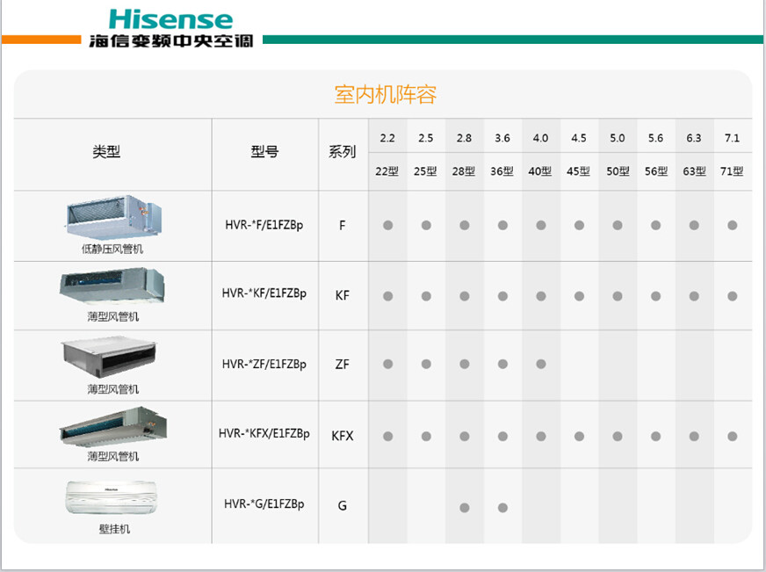Click the ZF series dot under 40型

pos(540,365)
